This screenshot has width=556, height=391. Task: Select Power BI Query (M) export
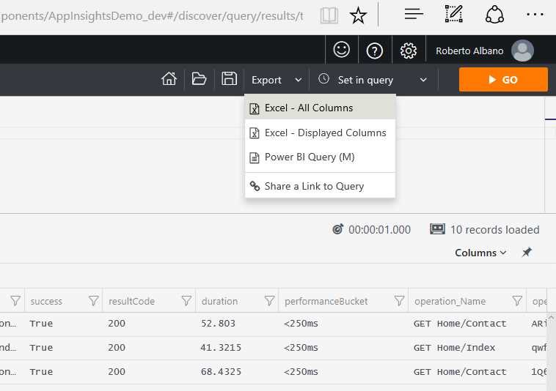pos(321,157)
